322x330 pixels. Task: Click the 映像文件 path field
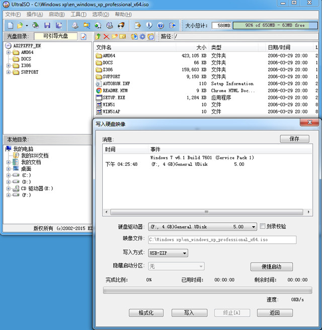222,240
